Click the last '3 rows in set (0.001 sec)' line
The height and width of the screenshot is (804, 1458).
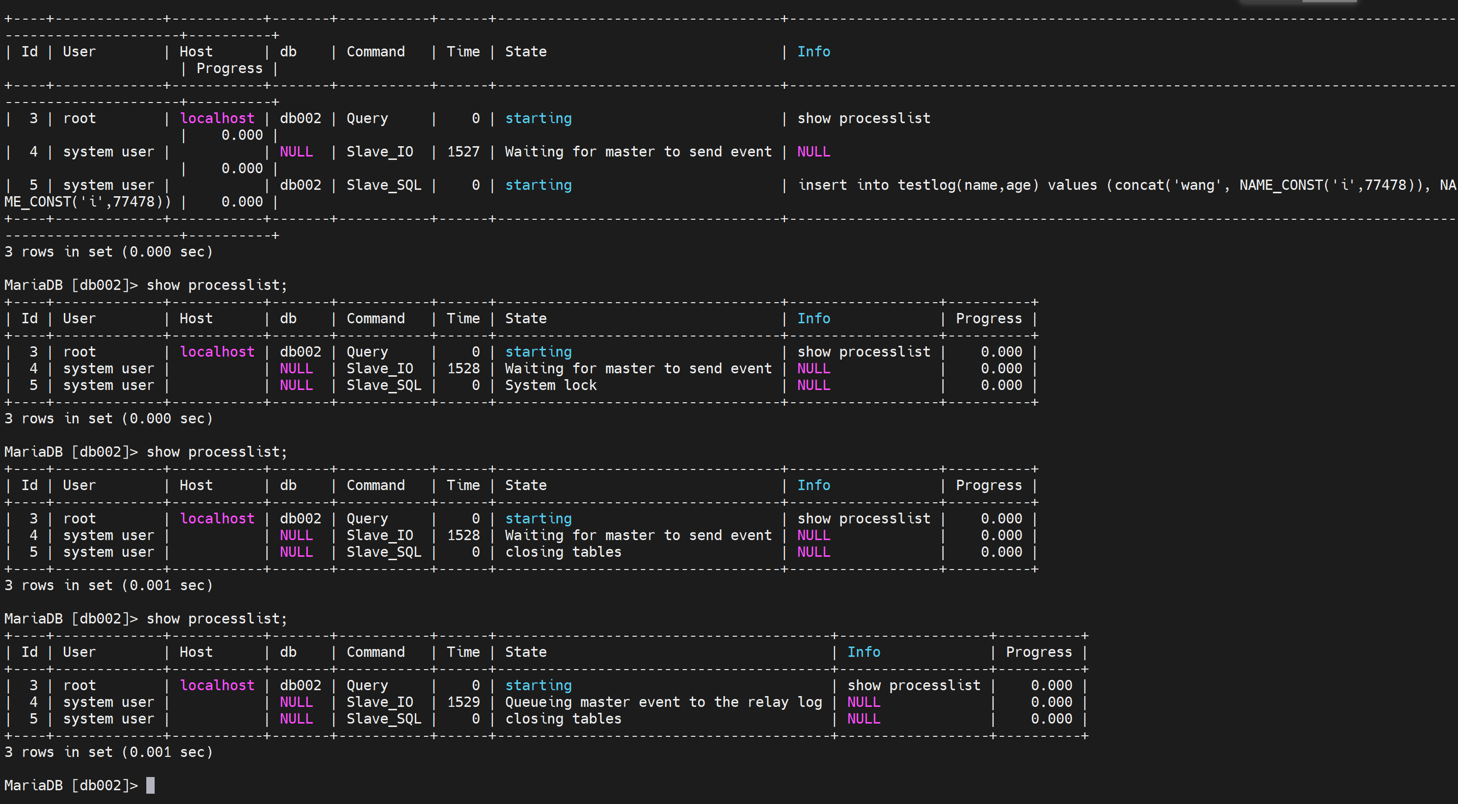point(108,752)
